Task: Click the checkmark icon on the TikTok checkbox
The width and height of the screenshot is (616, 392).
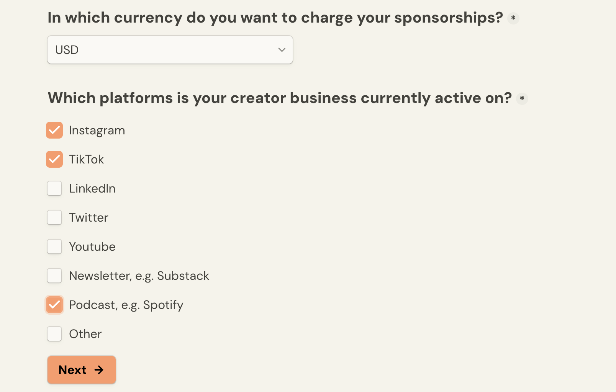Action: 54,159
